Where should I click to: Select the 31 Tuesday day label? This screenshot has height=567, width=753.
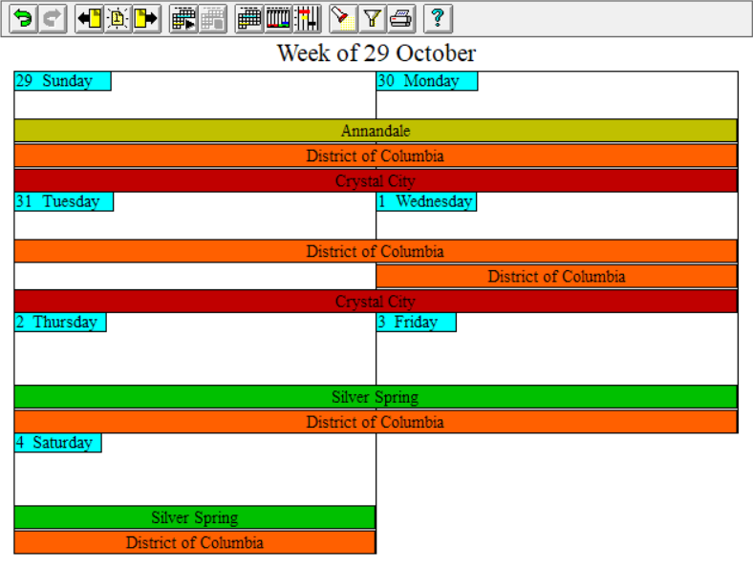(x=64, y=201)
